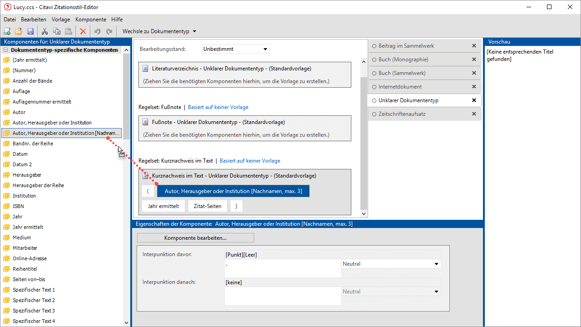
Task: Open the Komponente menu
Action: click(x=91, y=20)
